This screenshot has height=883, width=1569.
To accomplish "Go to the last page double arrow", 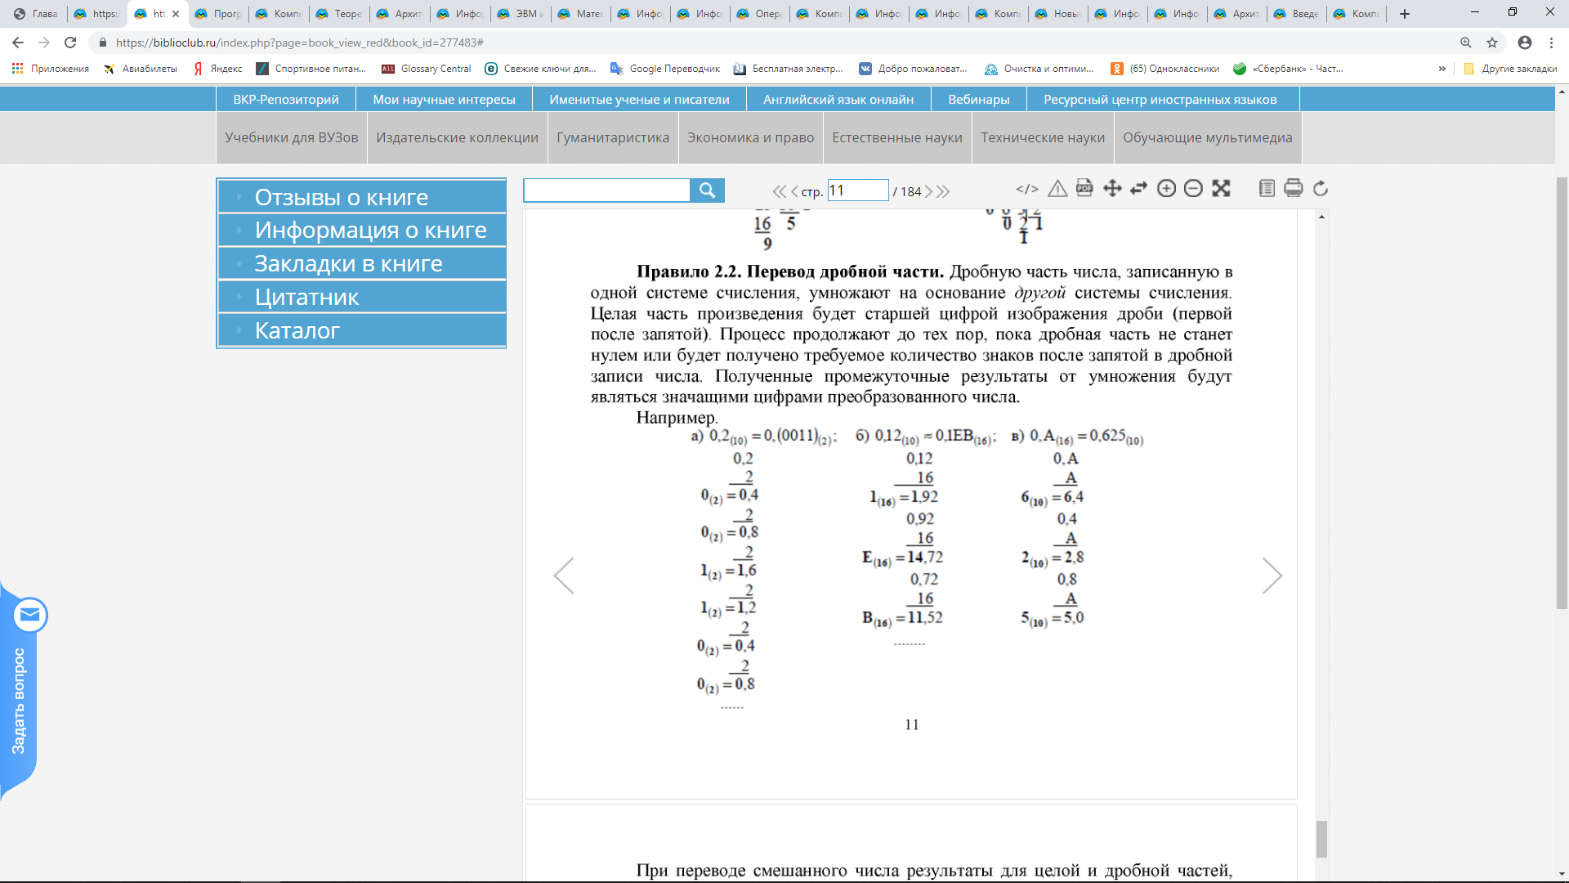I will point(944,191).
